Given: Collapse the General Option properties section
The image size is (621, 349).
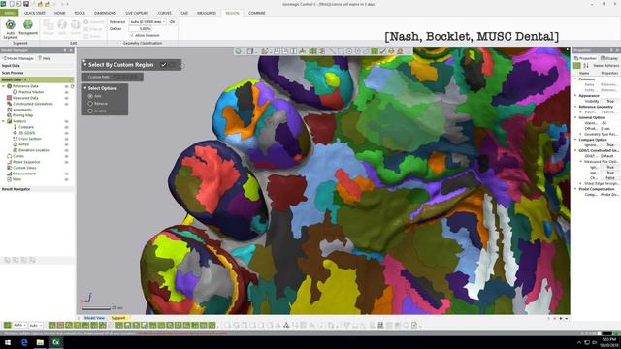Looking at the screenshot, I should (x=575, y=117).
